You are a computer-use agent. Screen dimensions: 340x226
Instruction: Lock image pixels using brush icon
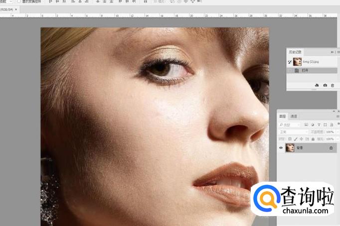click(x=296, y=139)
